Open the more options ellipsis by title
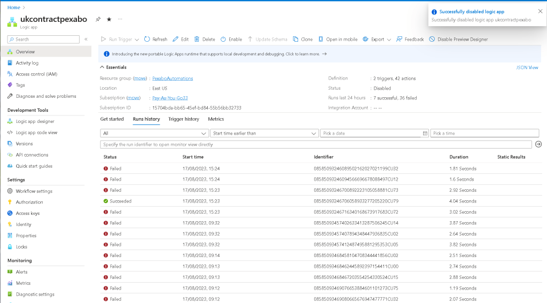This screenshot has height=303, width=547. [x=120, y=19]
